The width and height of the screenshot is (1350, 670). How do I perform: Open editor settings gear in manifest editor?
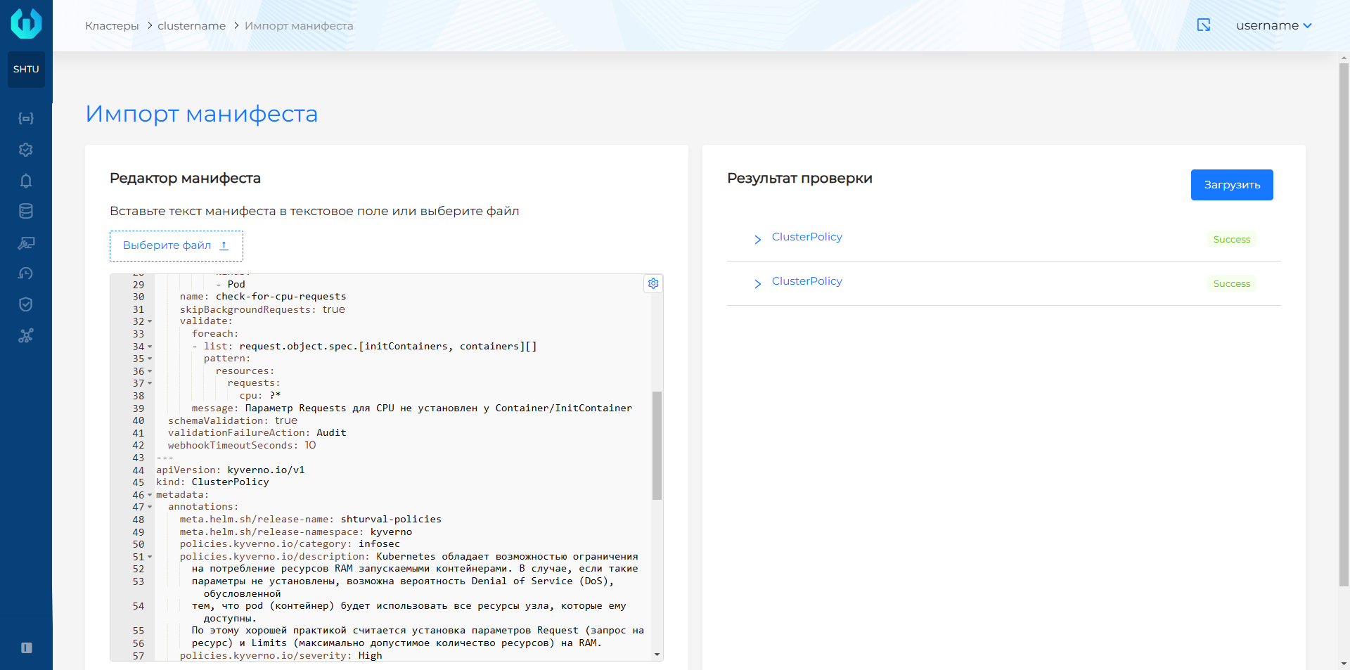click(x=653, y=283)
